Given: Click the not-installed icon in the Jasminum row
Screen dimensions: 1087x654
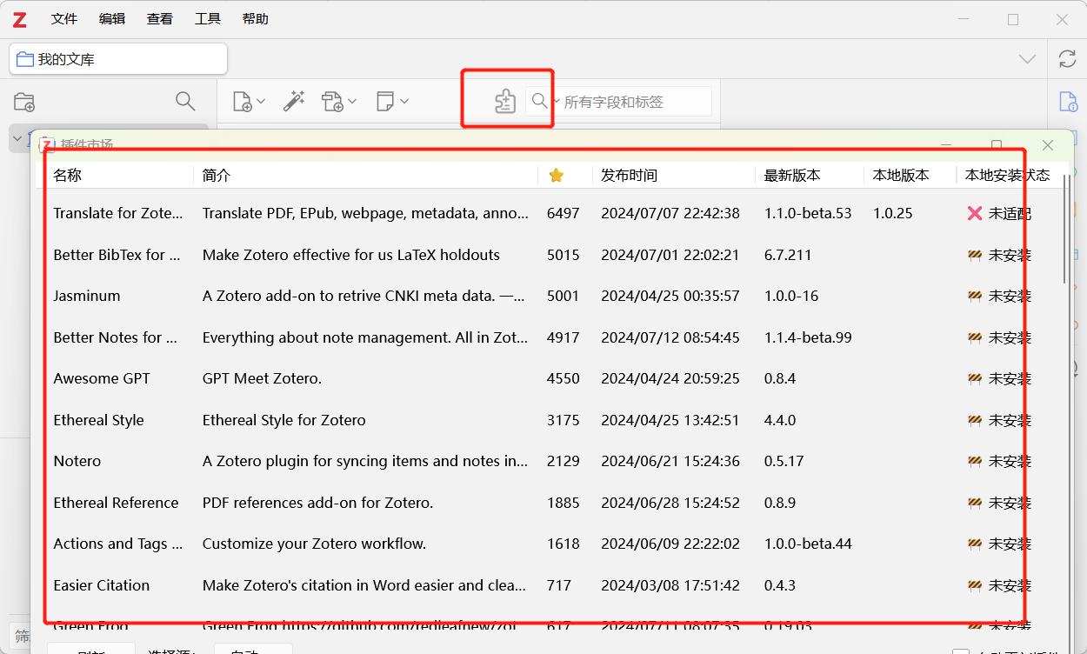Looking at the screenshot, I should (975, 296).
